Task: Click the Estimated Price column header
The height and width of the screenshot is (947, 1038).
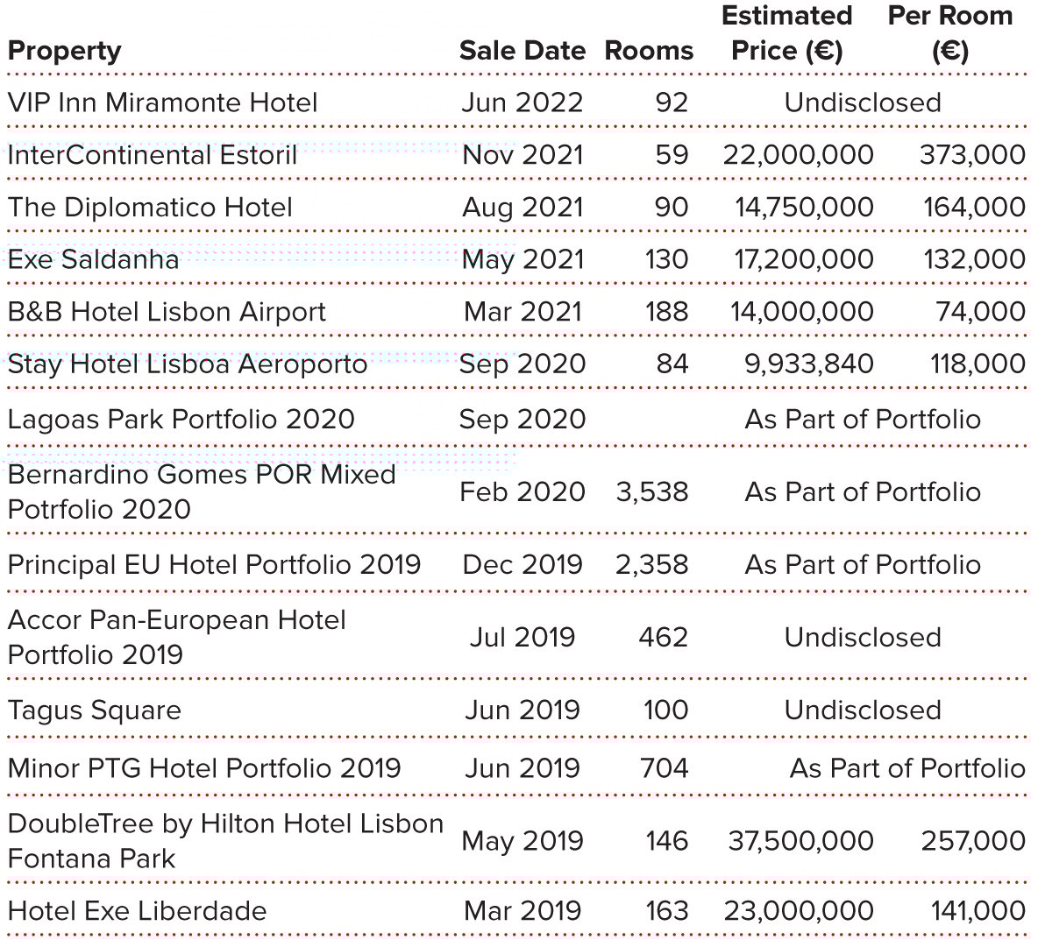Action: point(786,33)
